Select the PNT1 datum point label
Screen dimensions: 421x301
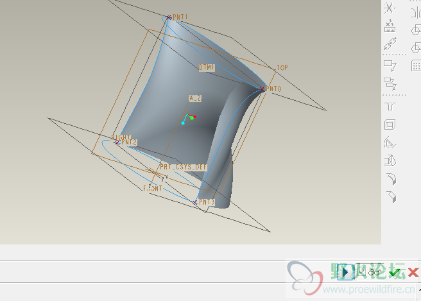tap(180, 17)
